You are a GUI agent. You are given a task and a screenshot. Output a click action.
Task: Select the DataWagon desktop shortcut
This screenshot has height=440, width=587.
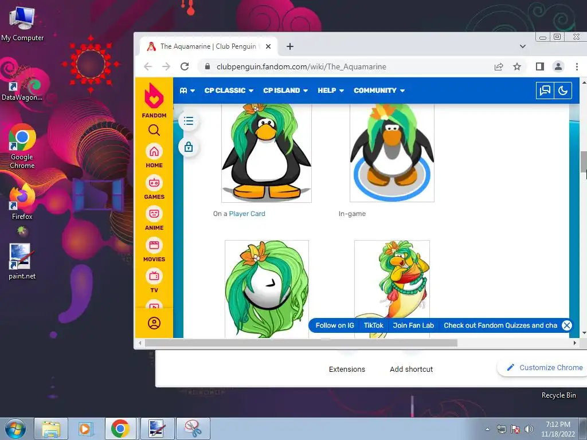click(x=22, y=88)
